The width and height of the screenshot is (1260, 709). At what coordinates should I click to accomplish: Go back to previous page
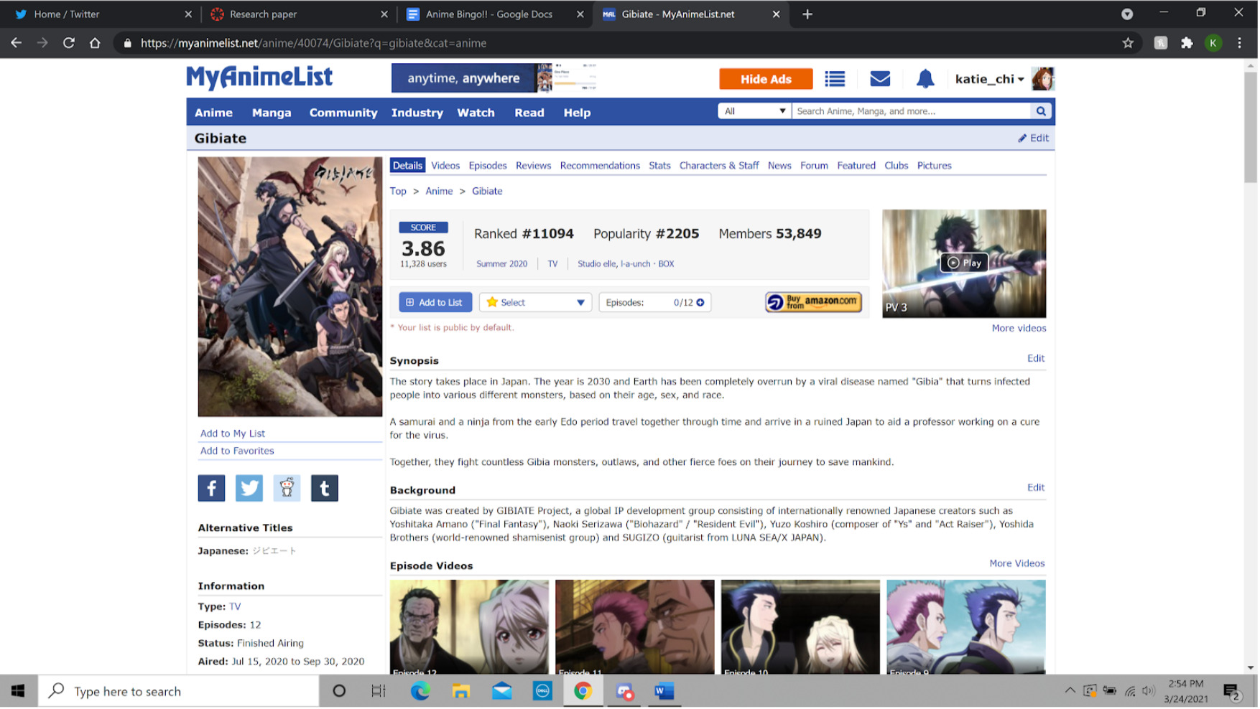[16, 43]
